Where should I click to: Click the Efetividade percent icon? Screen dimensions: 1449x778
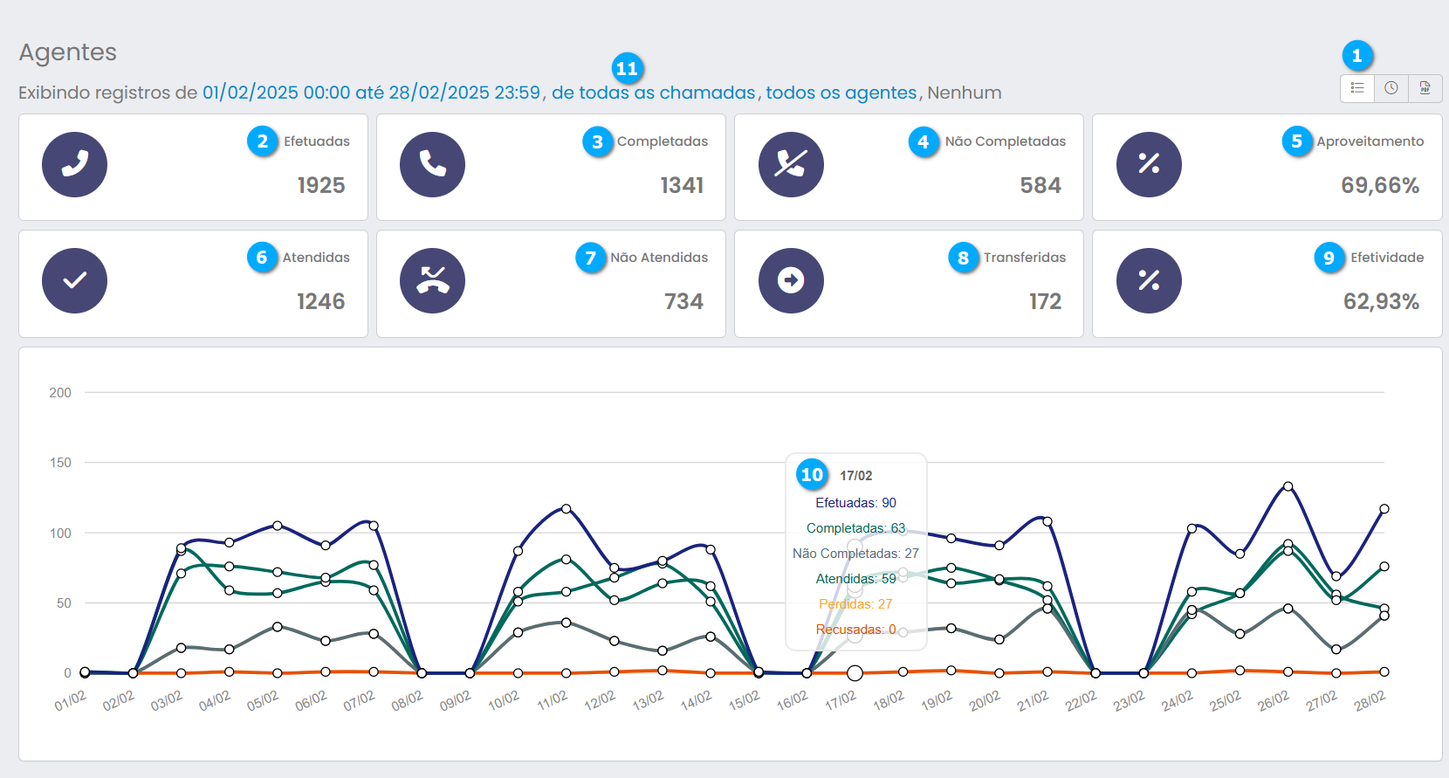(x=1149, y=281)
